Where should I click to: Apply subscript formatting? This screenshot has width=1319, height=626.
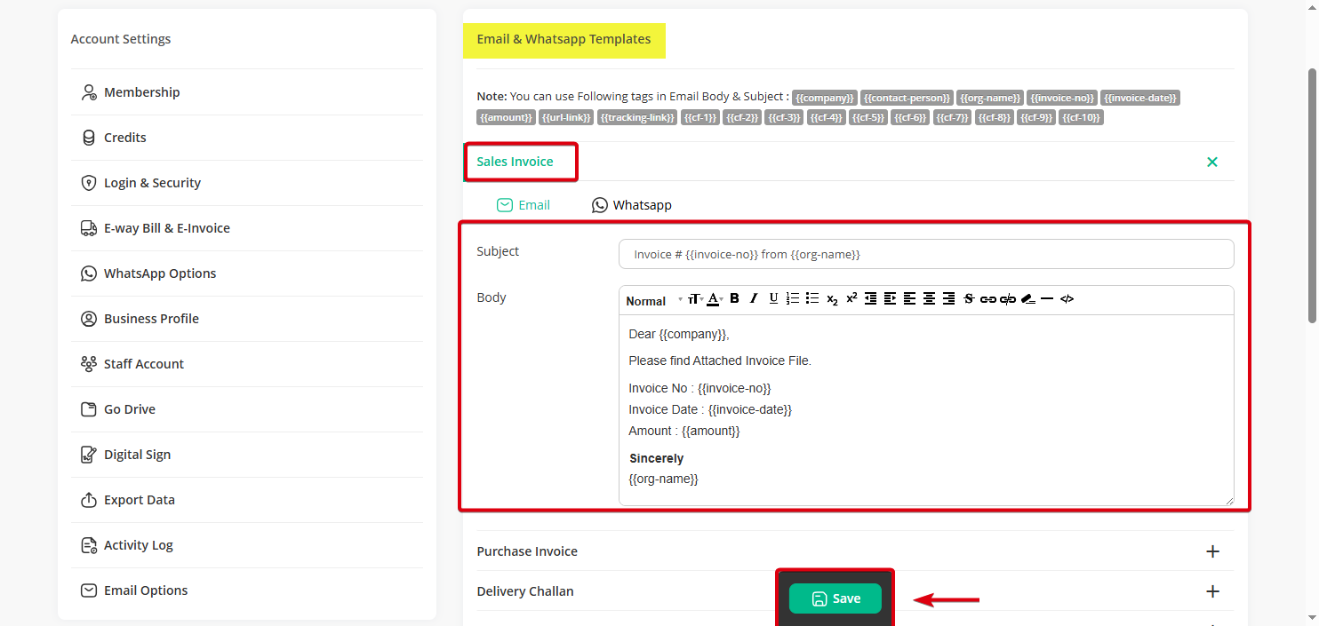832,299
